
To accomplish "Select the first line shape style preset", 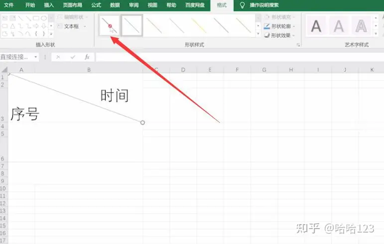I will [x=110, y=25].
